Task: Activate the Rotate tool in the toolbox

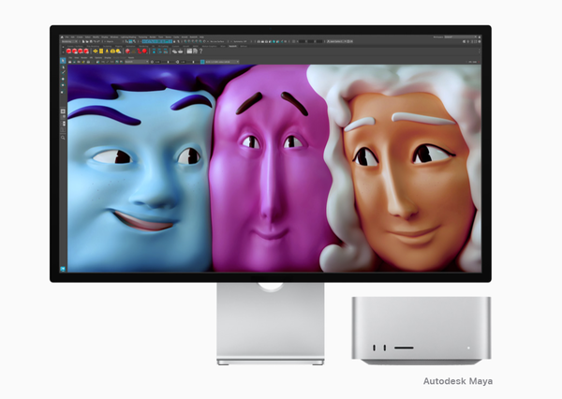Action: (63, 85)
